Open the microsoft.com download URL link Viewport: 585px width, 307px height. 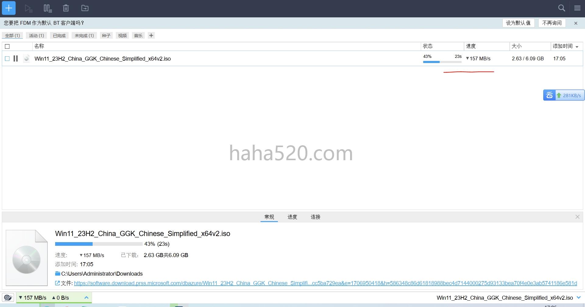pyautogui.click(x=325, y=283)
